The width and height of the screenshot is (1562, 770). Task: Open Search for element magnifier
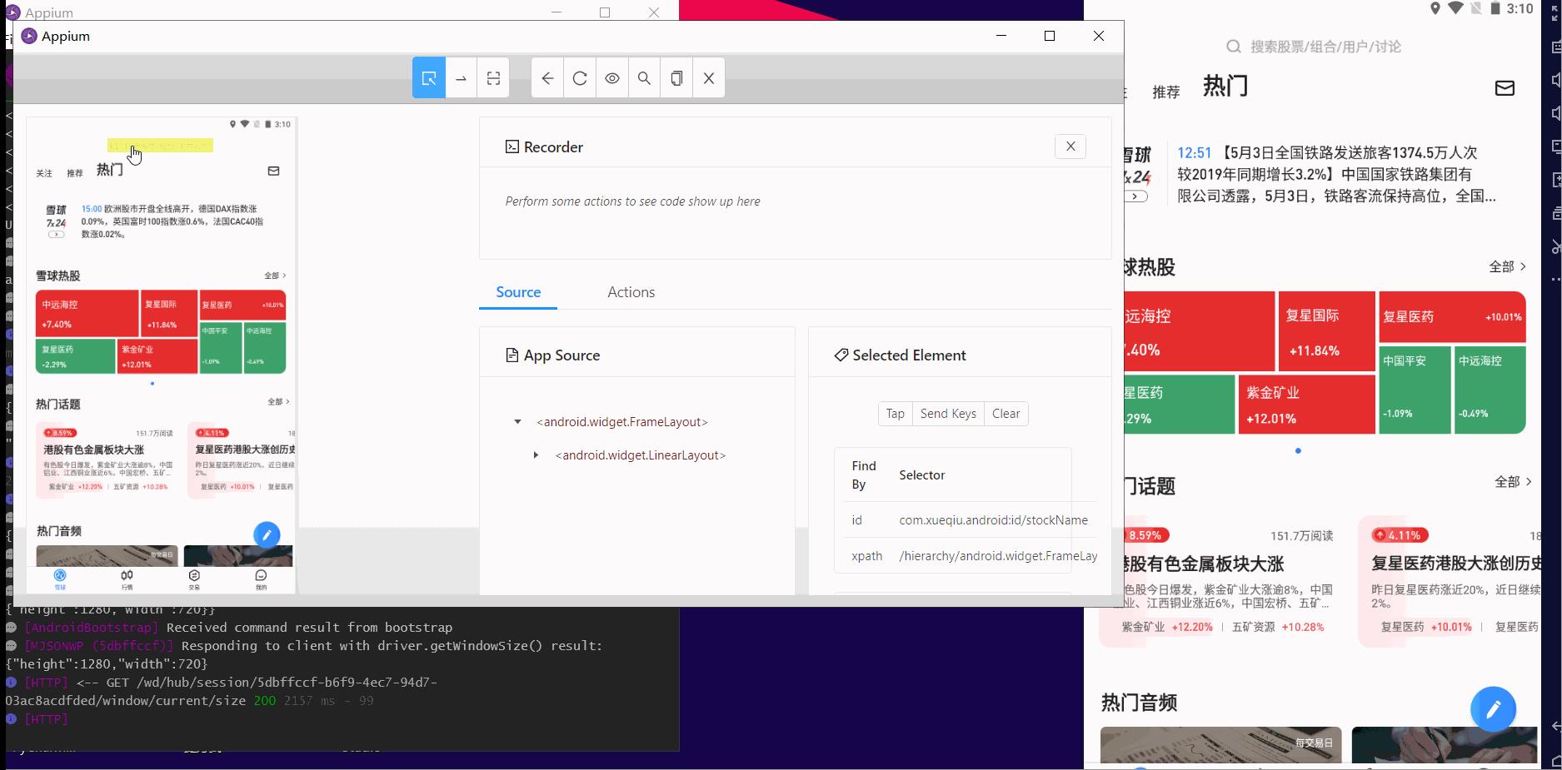(644, 78)
